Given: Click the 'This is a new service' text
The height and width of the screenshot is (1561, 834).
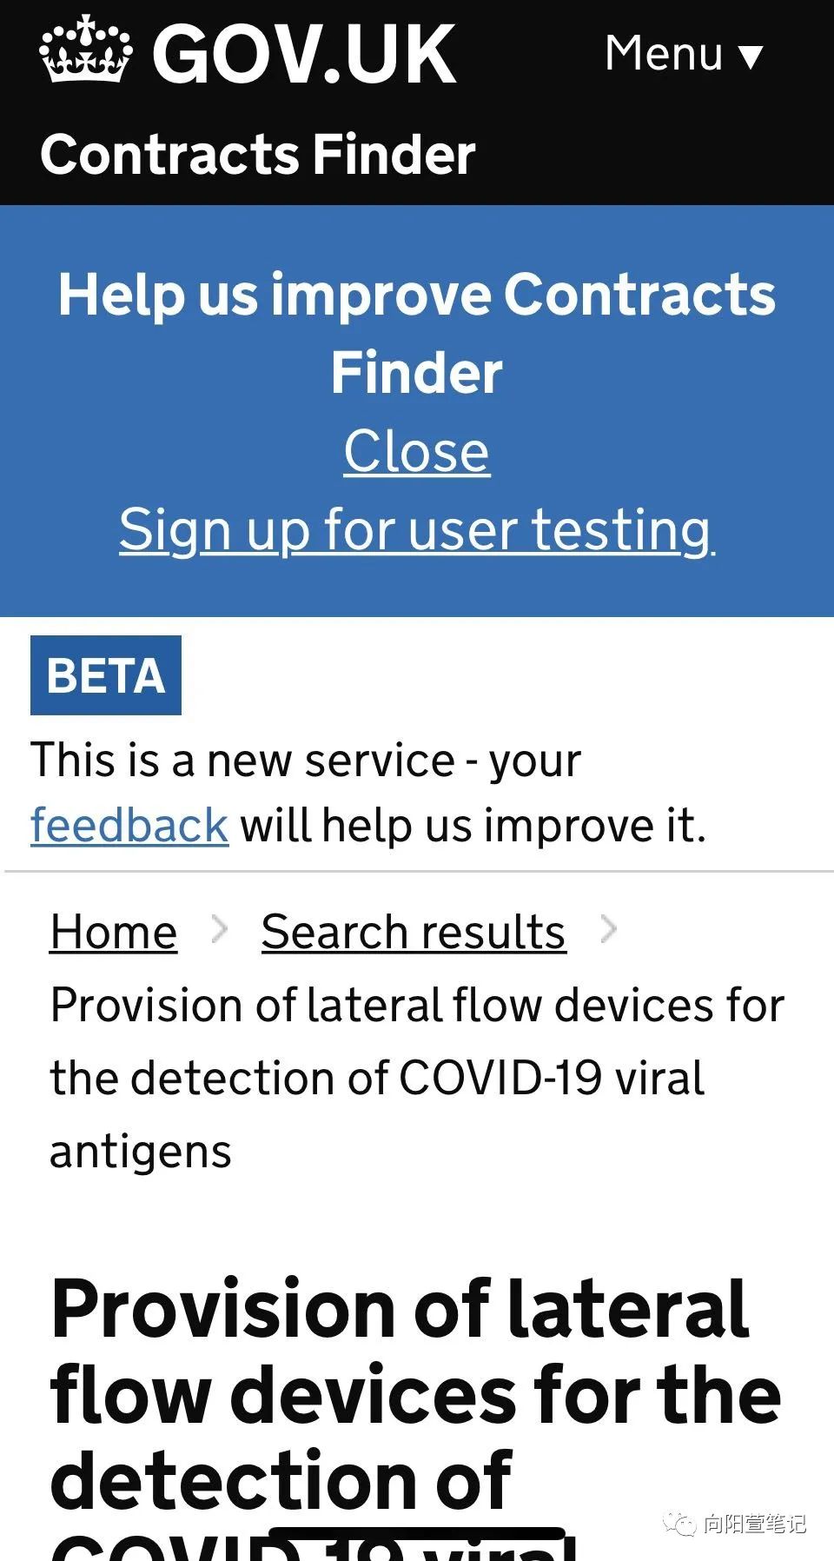Looking at the screenshot, I should (306, 761).
